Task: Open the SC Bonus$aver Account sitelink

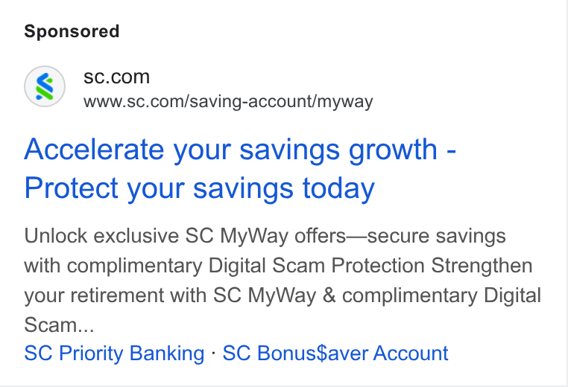Action: point(335,353)
